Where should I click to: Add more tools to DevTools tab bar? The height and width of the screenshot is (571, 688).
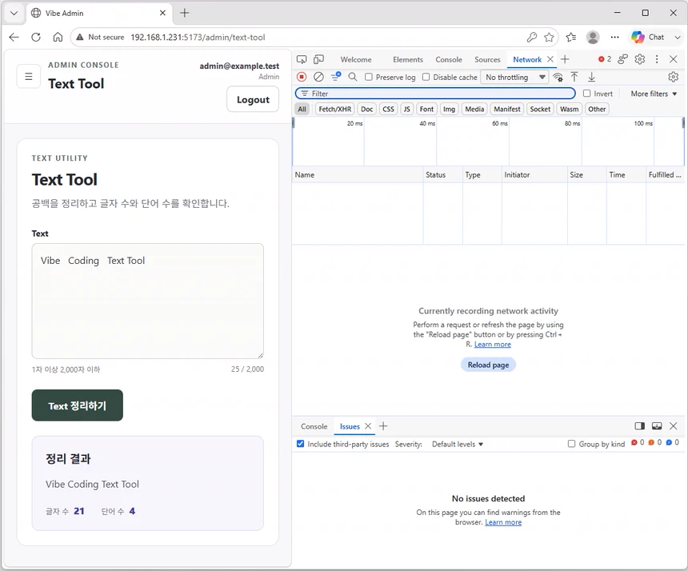pyautogui.click(x=565, y=59)
